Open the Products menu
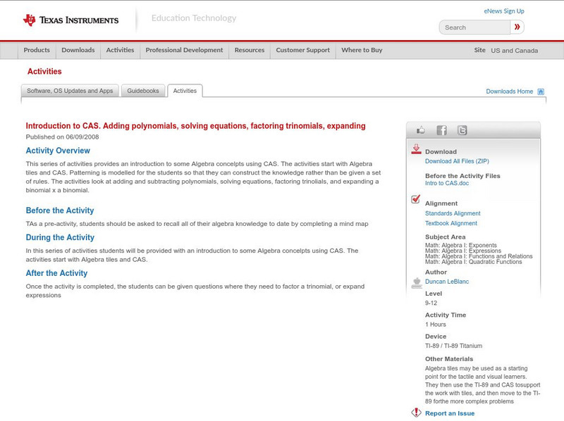Screen dimensions: 564x421 (37, 50)
